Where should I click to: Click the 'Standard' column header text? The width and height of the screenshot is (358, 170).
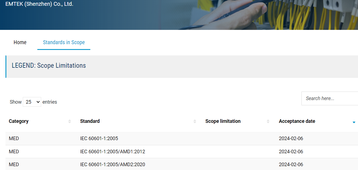[x=90, y=121]
